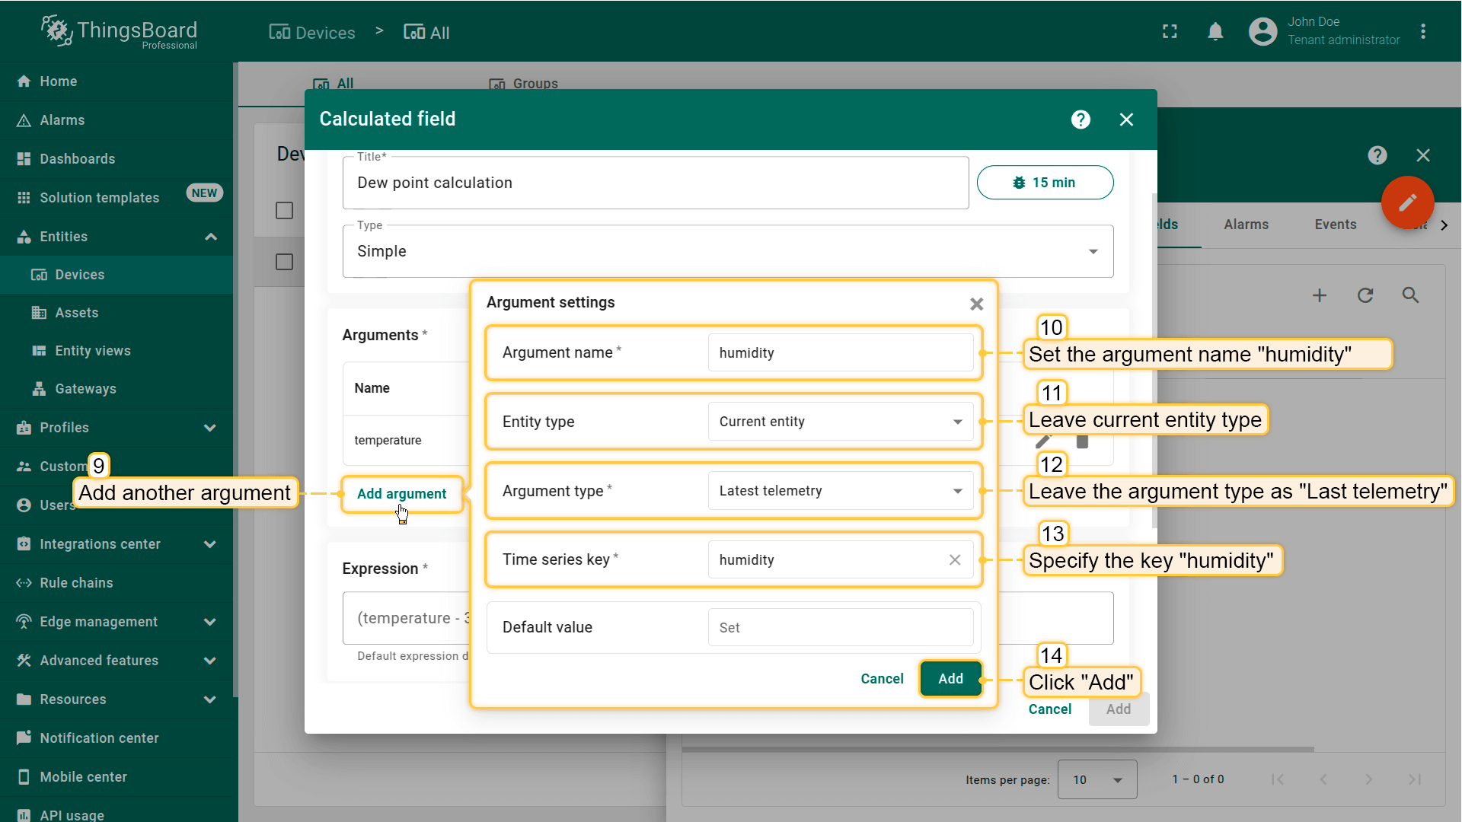
Task: Click the search magnifier icon
Action: point(1410,295)
